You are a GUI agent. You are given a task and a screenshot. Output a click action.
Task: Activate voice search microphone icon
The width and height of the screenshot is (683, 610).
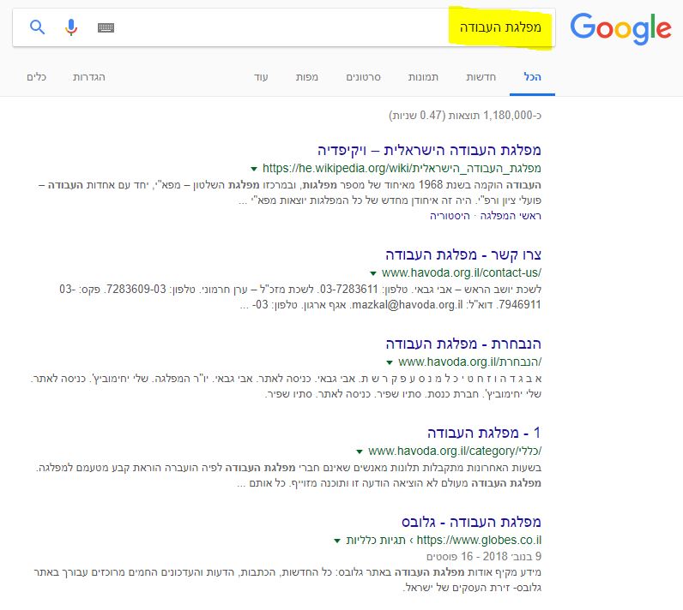[71, 27]
